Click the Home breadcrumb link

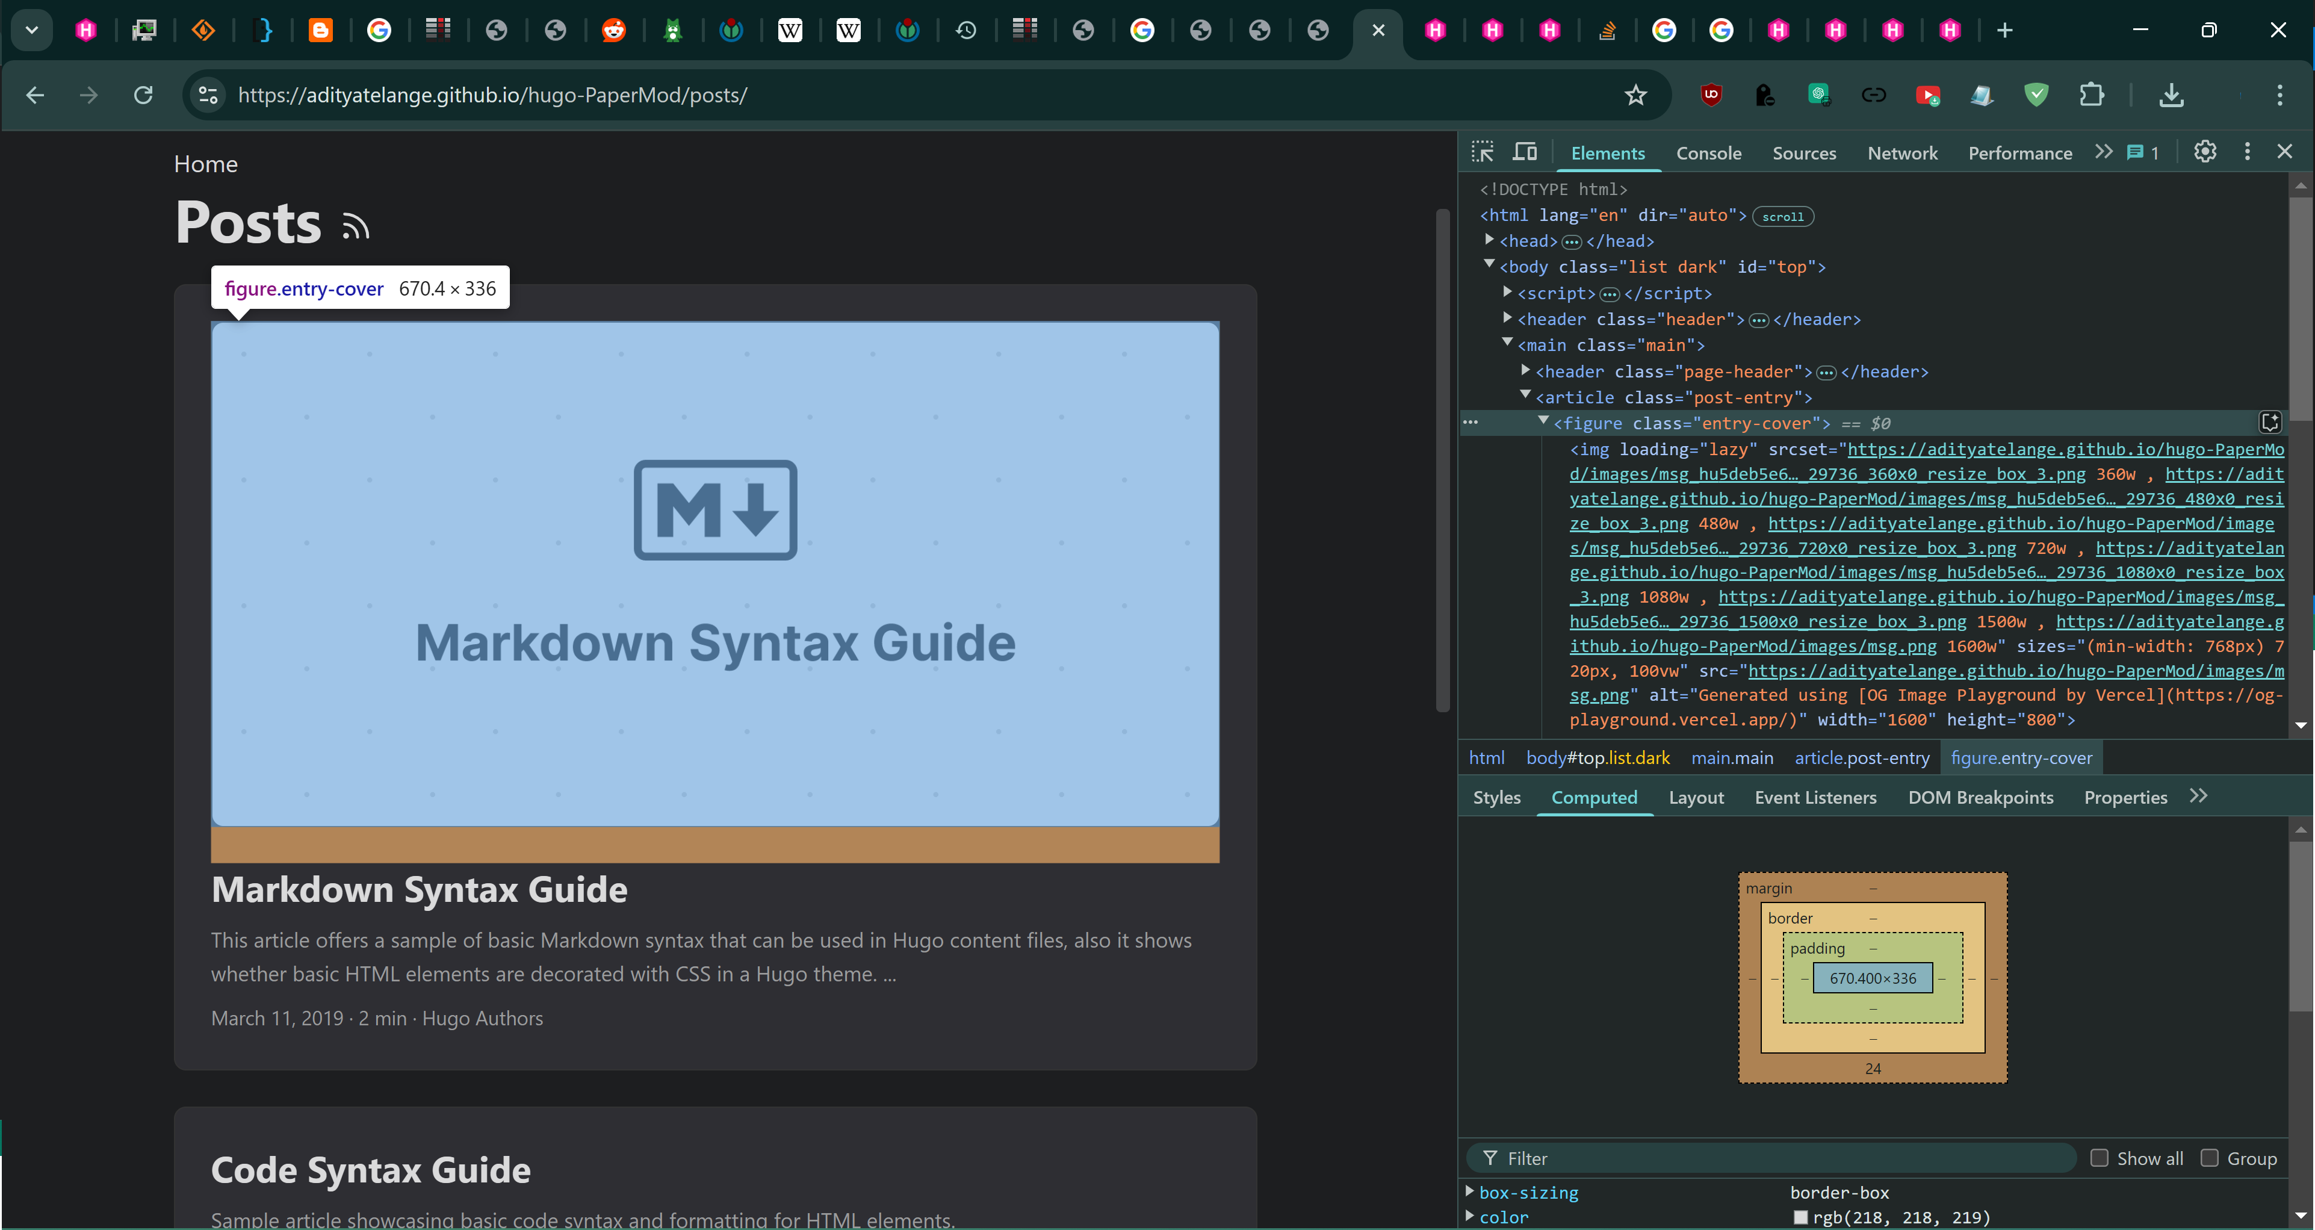[206, 164]
